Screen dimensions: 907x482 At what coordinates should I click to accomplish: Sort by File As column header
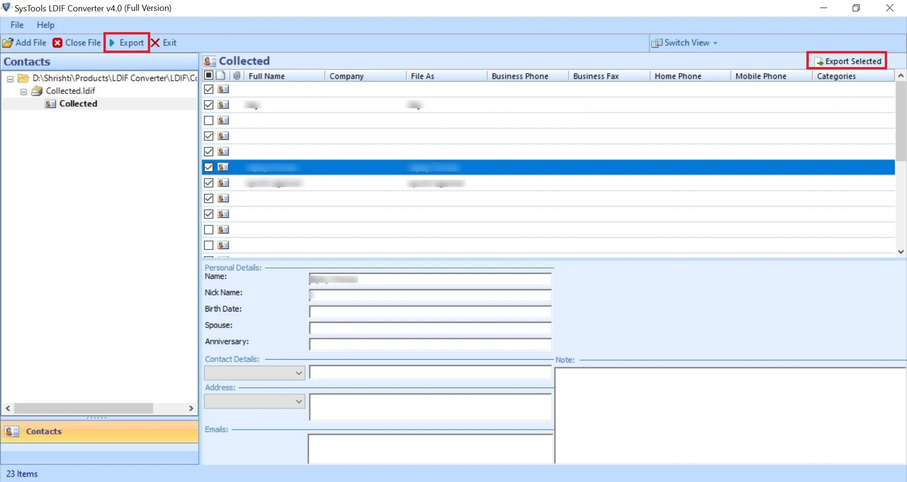446,76
